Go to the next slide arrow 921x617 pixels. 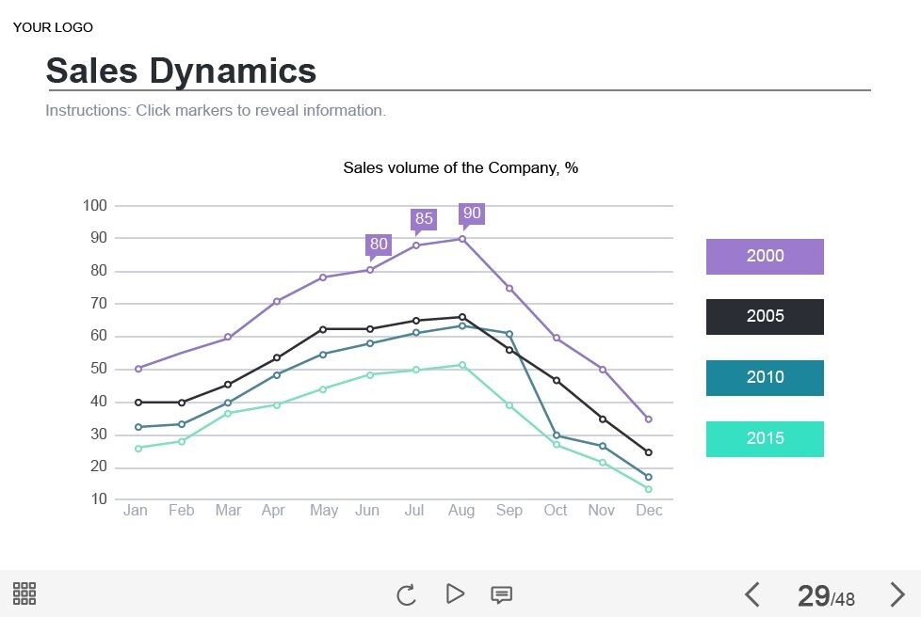tap(897, 594)
